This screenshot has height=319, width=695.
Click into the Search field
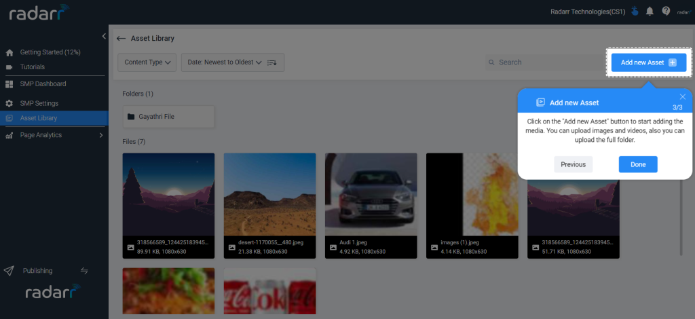545,62
